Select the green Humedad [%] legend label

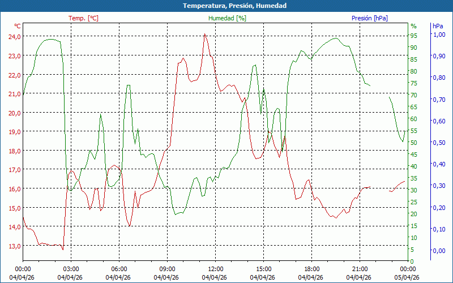pos(228,18)
